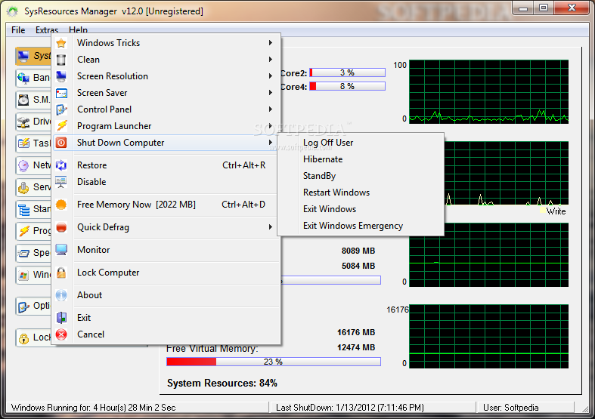Click the Control Panel icon

tap(61, 109)
